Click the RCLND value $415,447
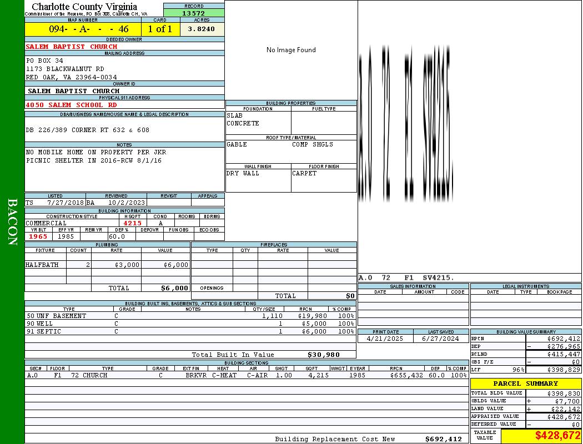This screenshot has height=444, width=583. click(x=564, y=355)
